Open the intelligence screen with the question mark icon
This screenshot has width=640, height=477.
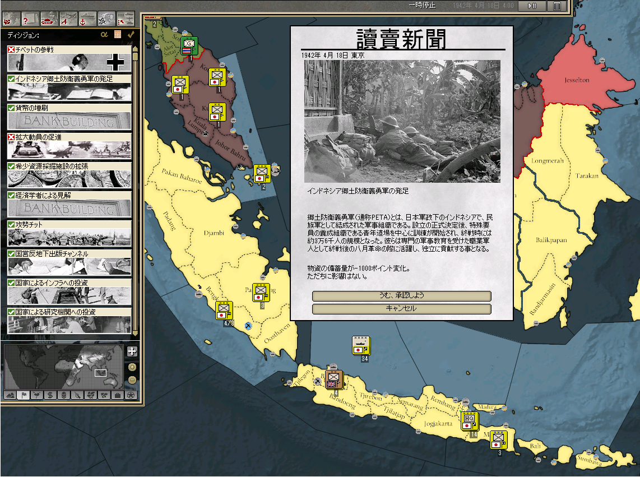tap(30, 19)
